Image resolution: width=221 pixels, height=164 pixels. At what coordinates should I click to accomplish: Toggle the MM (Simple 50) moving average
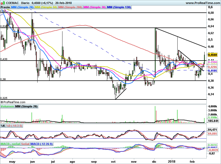point(46,7)
